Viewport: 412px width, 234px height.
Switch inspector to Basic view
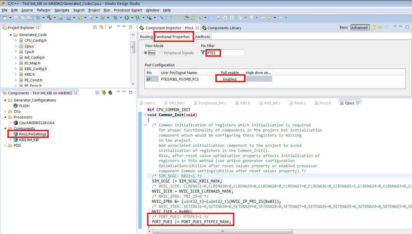pos(344,27)
